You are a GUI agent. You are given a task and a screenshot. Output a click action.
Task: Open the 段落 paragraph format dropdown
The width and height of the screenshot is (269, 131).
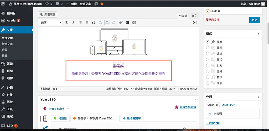click(51, 22)
